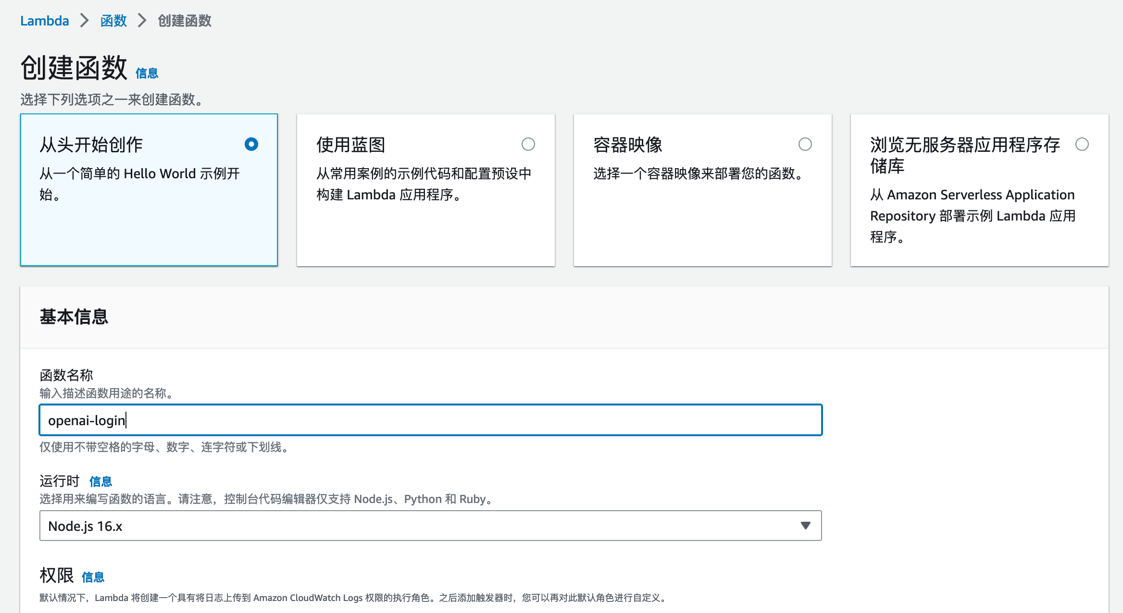Select the 从头开始创作 radio button

(251, 144)
